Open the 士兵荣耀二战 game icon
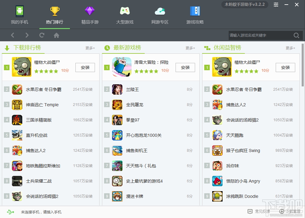The height and width of the screenshot is (218, 305). tap(17, 181)
